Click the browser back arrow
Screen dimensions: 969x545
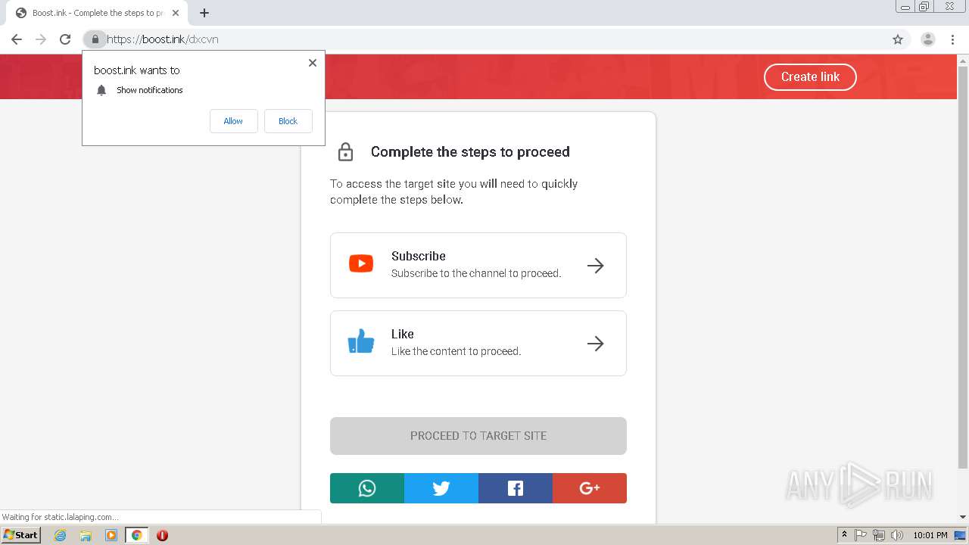(x=17, y=39)
